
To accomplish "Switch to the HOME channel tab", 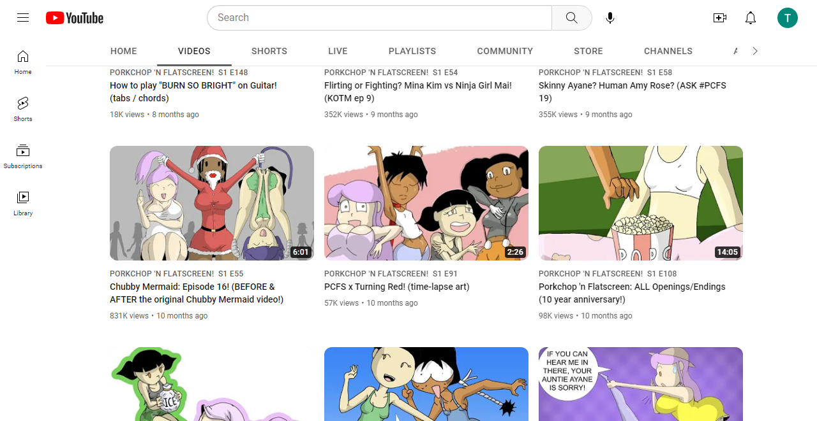I will click(x=124, y=51).
